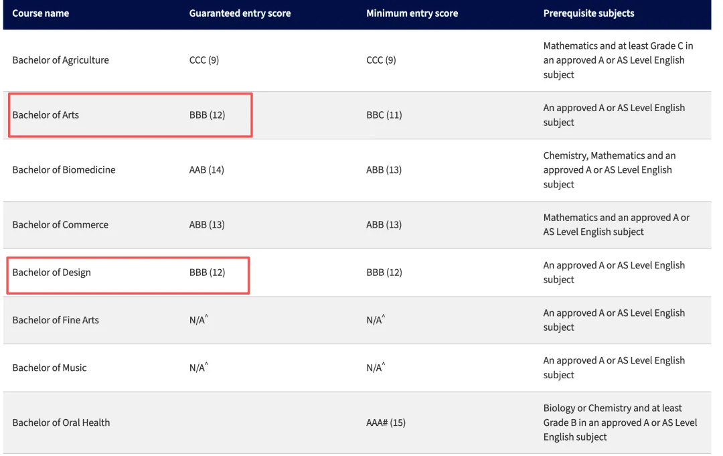Click the BBB (12) guaranteed score for Design

207,273
